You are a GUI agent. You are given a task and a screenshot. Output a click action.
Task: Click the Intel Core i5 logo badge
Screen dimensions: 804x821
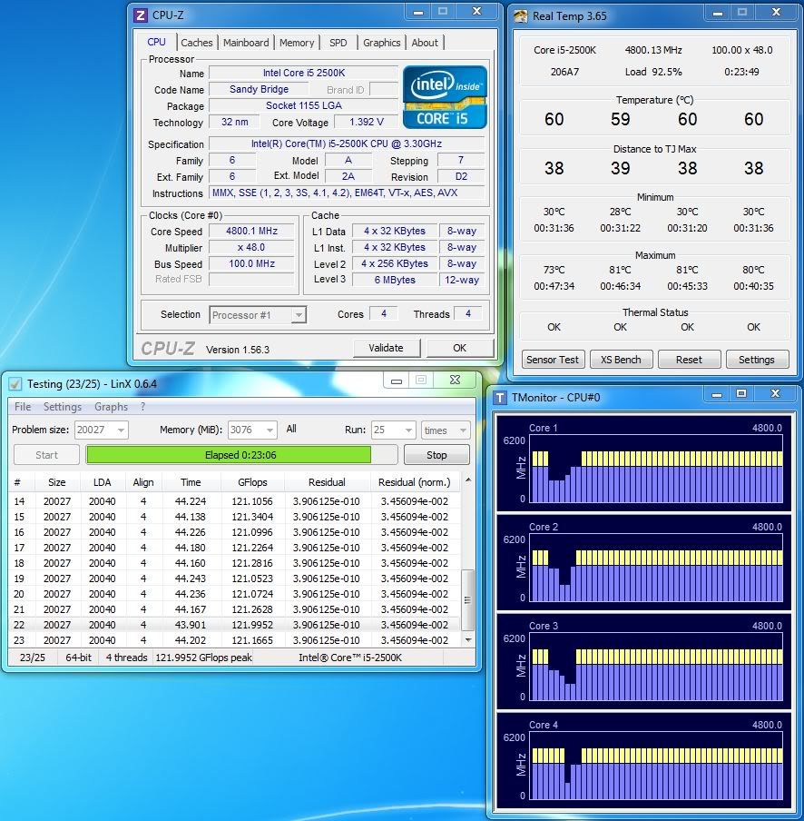point(445,97)
